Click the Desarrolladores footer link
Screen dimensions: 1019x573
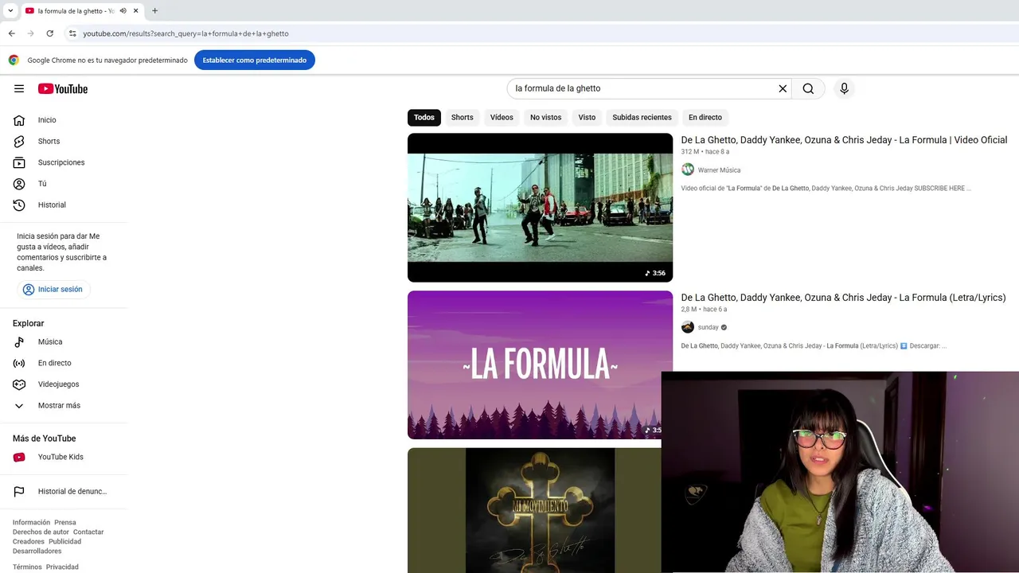tap(37, 552)
